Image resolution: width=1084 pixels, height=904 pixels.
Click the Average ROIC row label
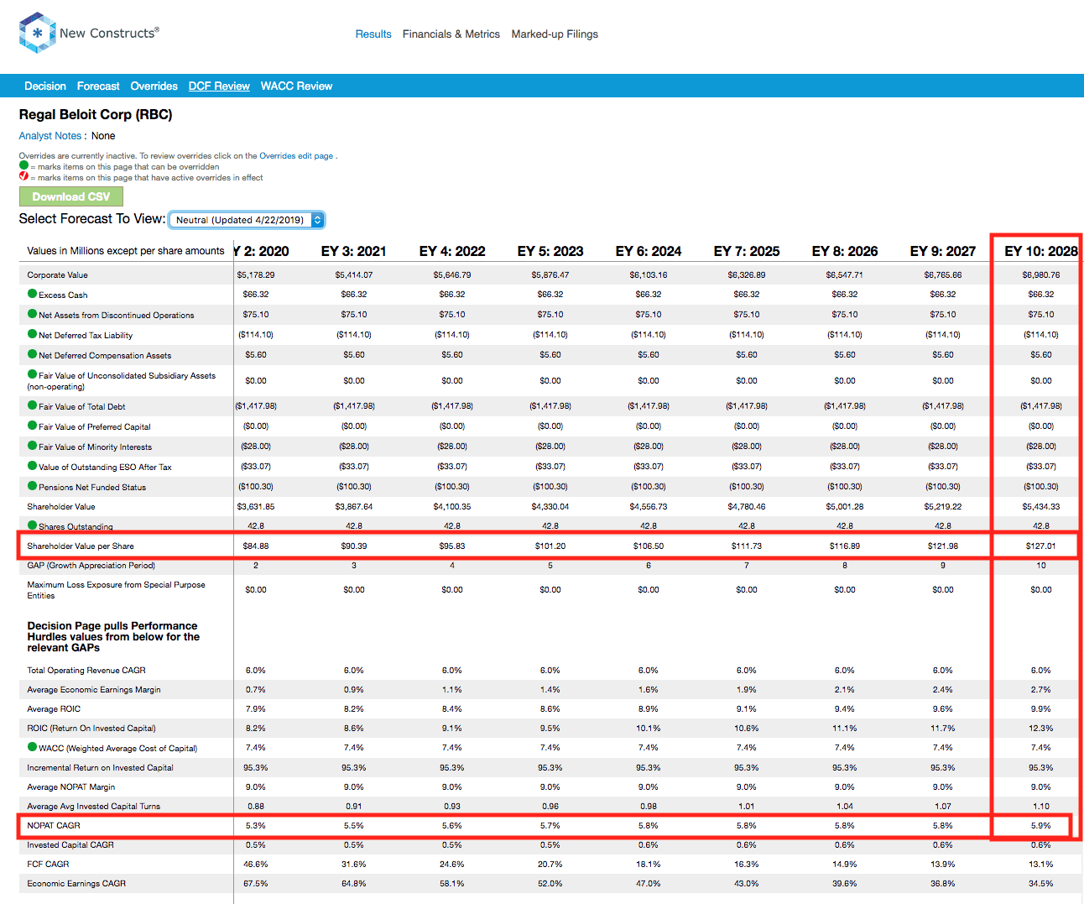tap(54, 709)
